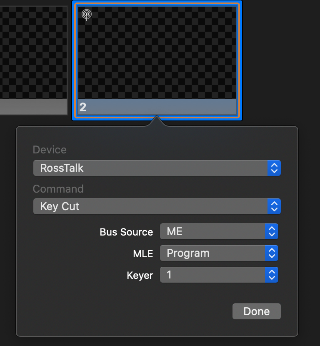Open the Device dropdown showing RossTalk
Screen dimensions: 320x346
coord(157,168)
